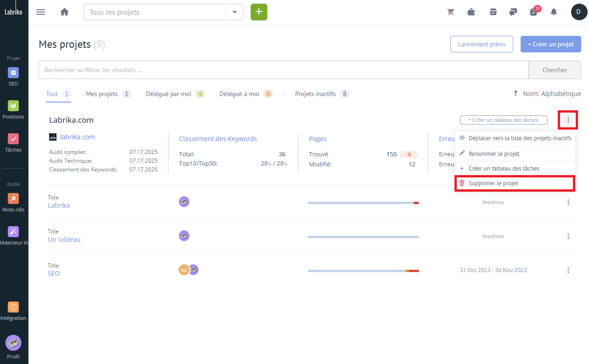
Task: Click the + Créer un projet button
Action: click(551, 44)
